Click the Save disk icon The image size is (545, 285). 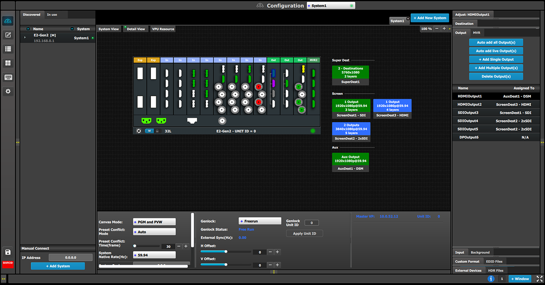pyautogui.click(x=8, y=252)
